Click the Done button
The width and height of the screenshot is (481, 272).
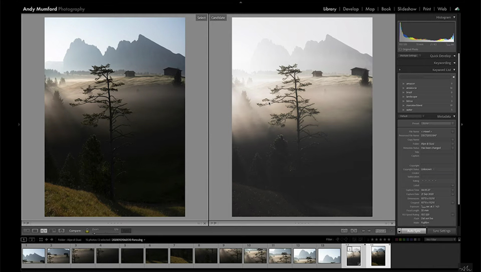(x=380, y=231)
